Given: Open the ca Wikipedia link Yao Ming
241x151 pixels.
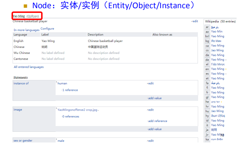Looking at the screenshot, I should 218,45.
